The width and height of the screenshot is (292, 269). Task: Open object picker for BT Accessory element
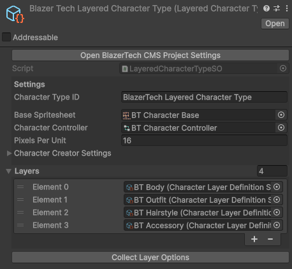pyautogui.click(x=277, y=225)
